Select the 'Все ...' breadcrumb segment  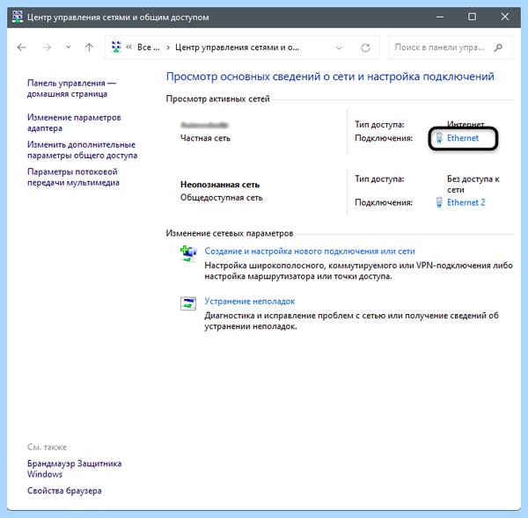click(x=148, y=47)
